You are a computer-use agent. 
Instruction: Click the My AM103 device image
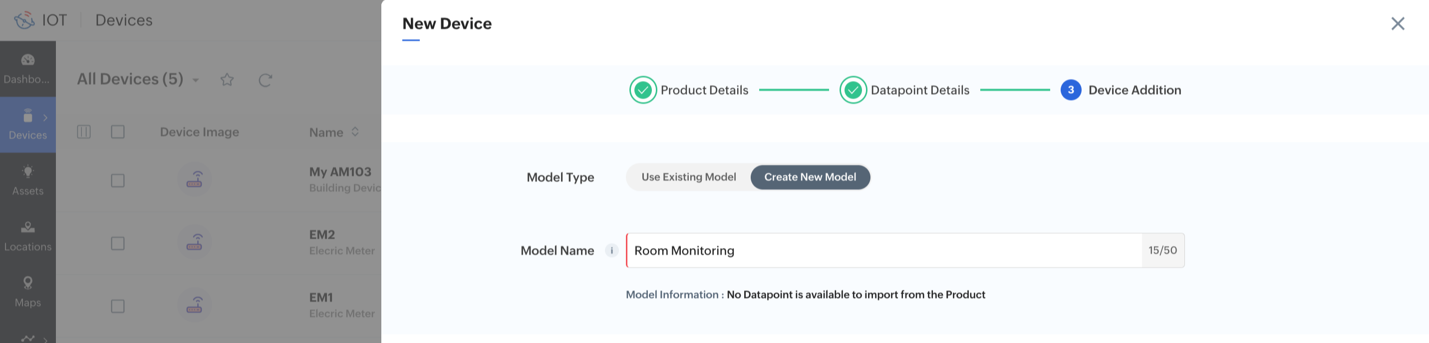[x=194, y=179]
